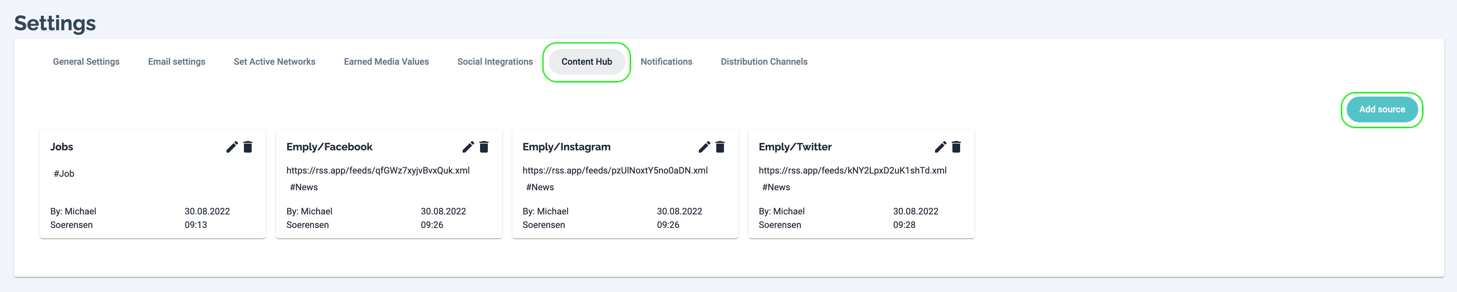
Task: Go to Set Active Networks tab
Action: pos(274,61)
